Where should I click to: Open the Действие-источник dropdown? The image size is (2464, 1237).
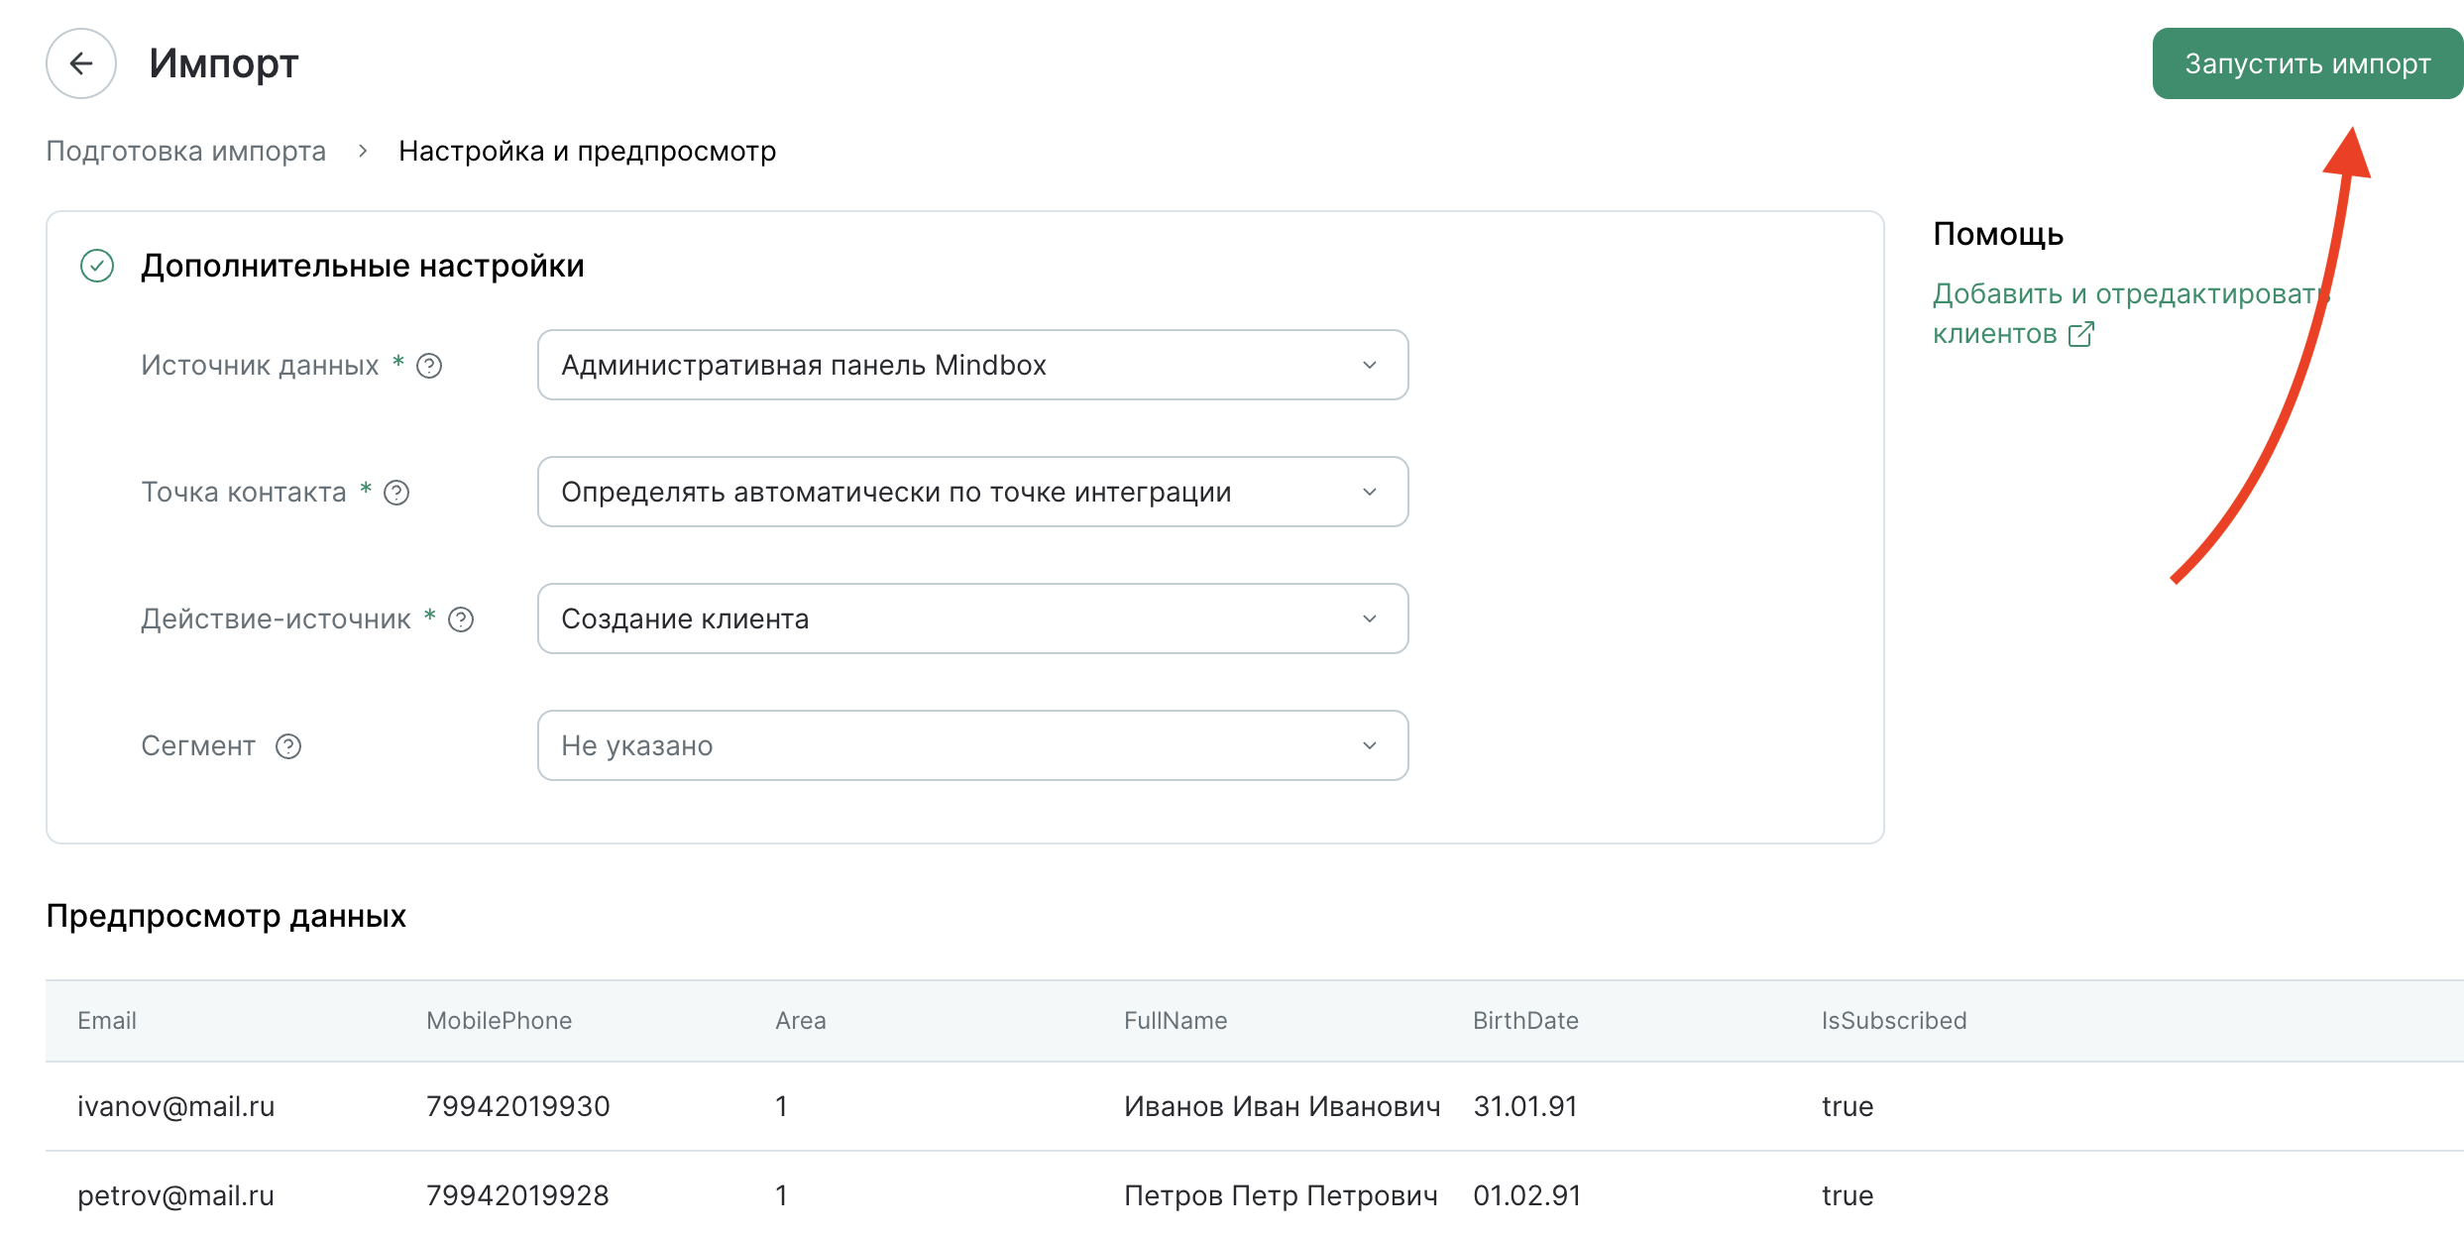pyautogui.click(x=972, y=618)
